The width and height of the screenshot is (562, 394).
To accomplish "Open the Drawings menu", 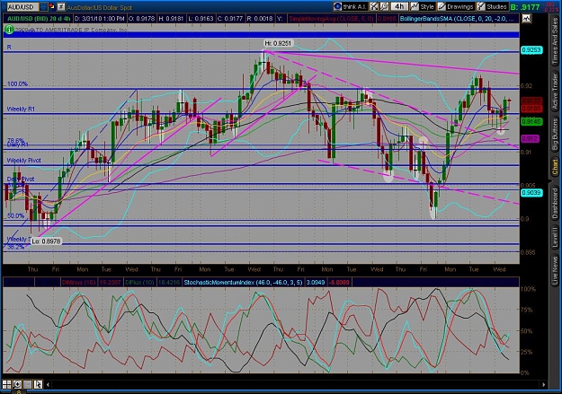I will click(455, 6).
